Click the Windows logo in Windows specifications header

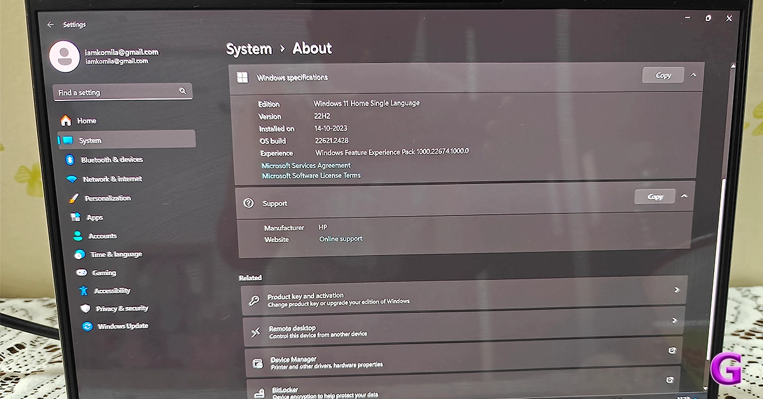click(x=242, y=78)
